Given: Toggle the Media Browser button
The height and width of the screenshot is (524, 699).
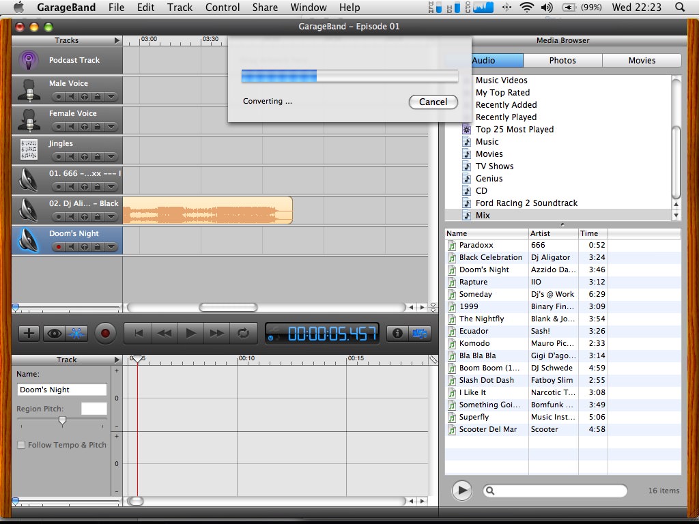Looking at the screenshot, I should (x=420, y=333).
